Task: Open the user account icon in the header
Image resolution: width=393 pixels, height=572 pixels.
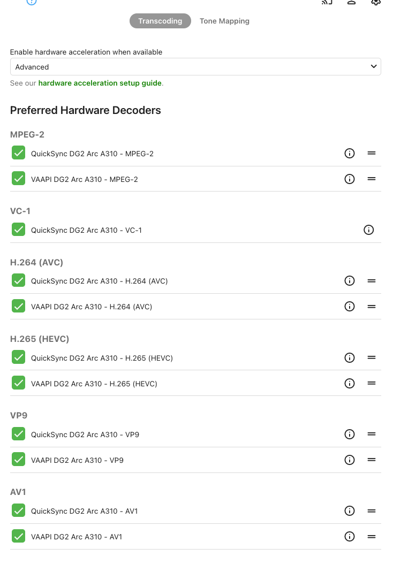Action: pos(351,2)
